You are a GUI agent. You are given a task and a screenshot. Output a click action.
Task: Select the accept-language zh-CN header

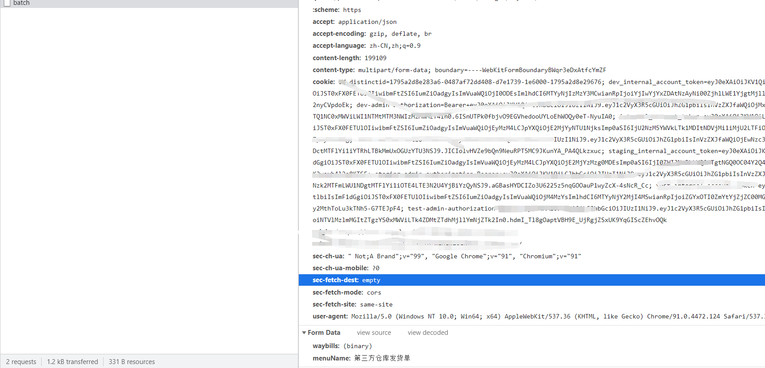click(x=367, y=46)
